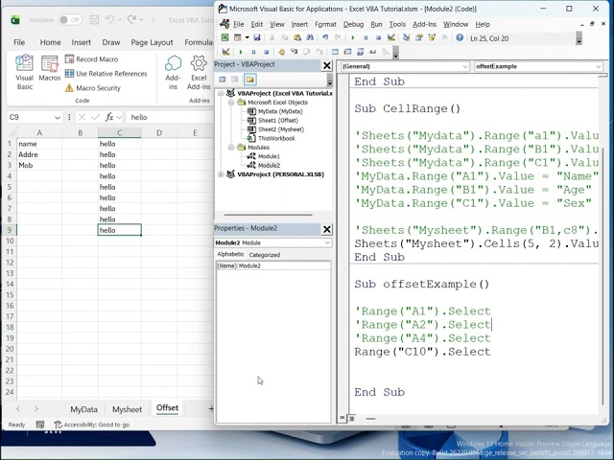This screenshot has height=460, width=614.
Task: Open Module2 Module properties dropdown
Action: (327, 242)
